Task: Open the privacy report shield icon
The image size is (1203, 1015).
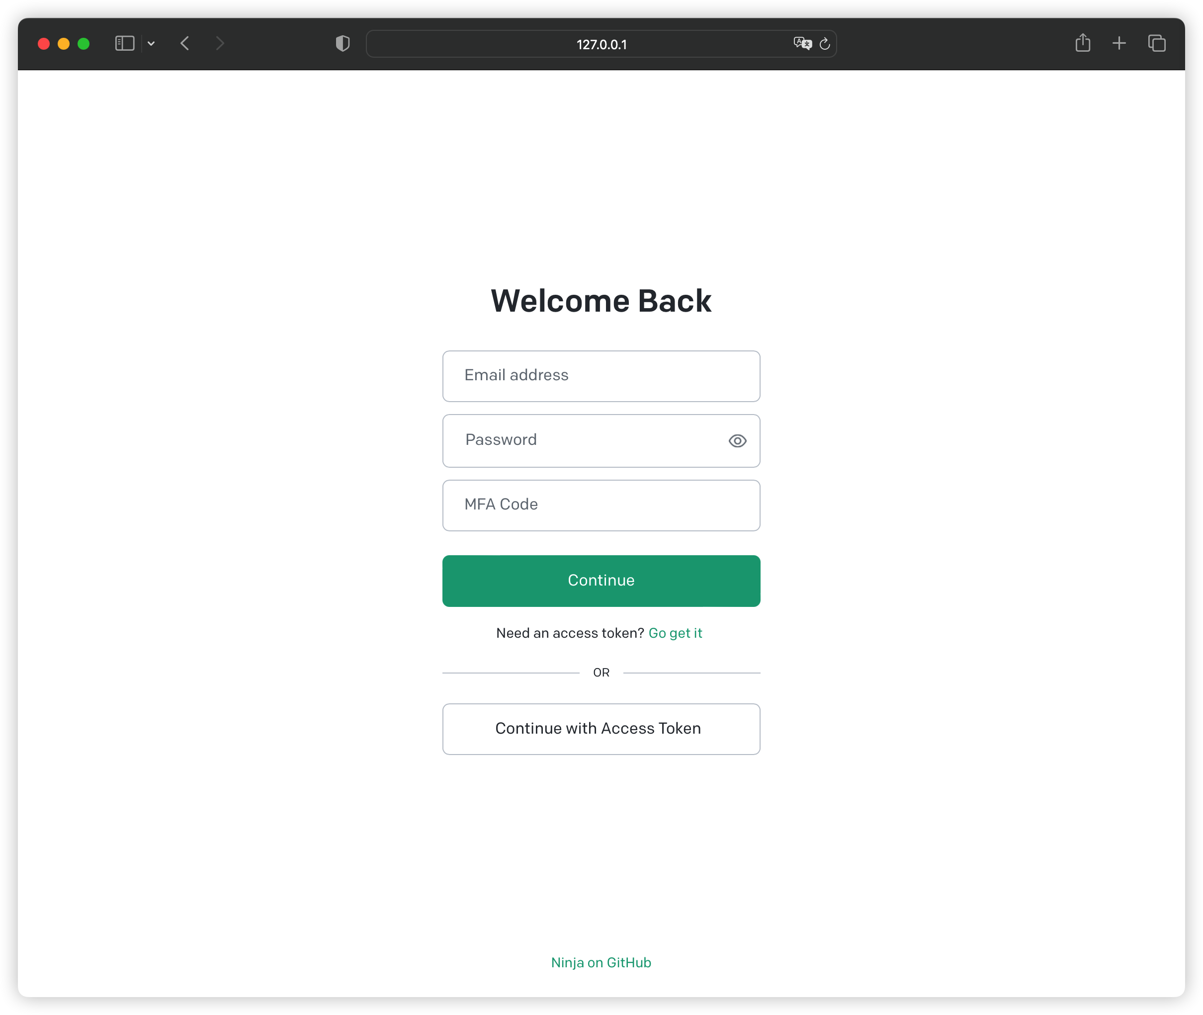Action: coord(343,44)
